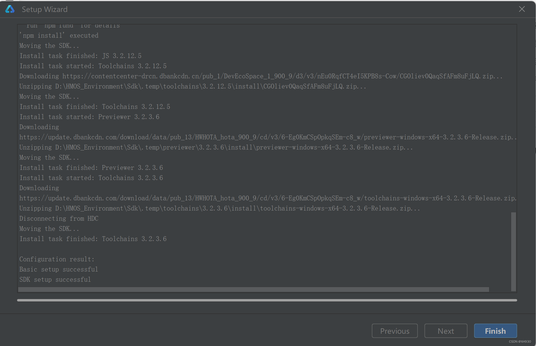Click 'Install task finished: Toolchains 3.2.3.6' line
The height and width of the screenshot is (346, 536).
[x=93, y=239]
